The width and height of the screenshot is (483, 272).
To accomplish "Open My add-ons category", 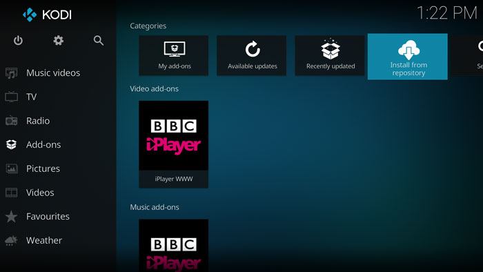I will [173, 55].
